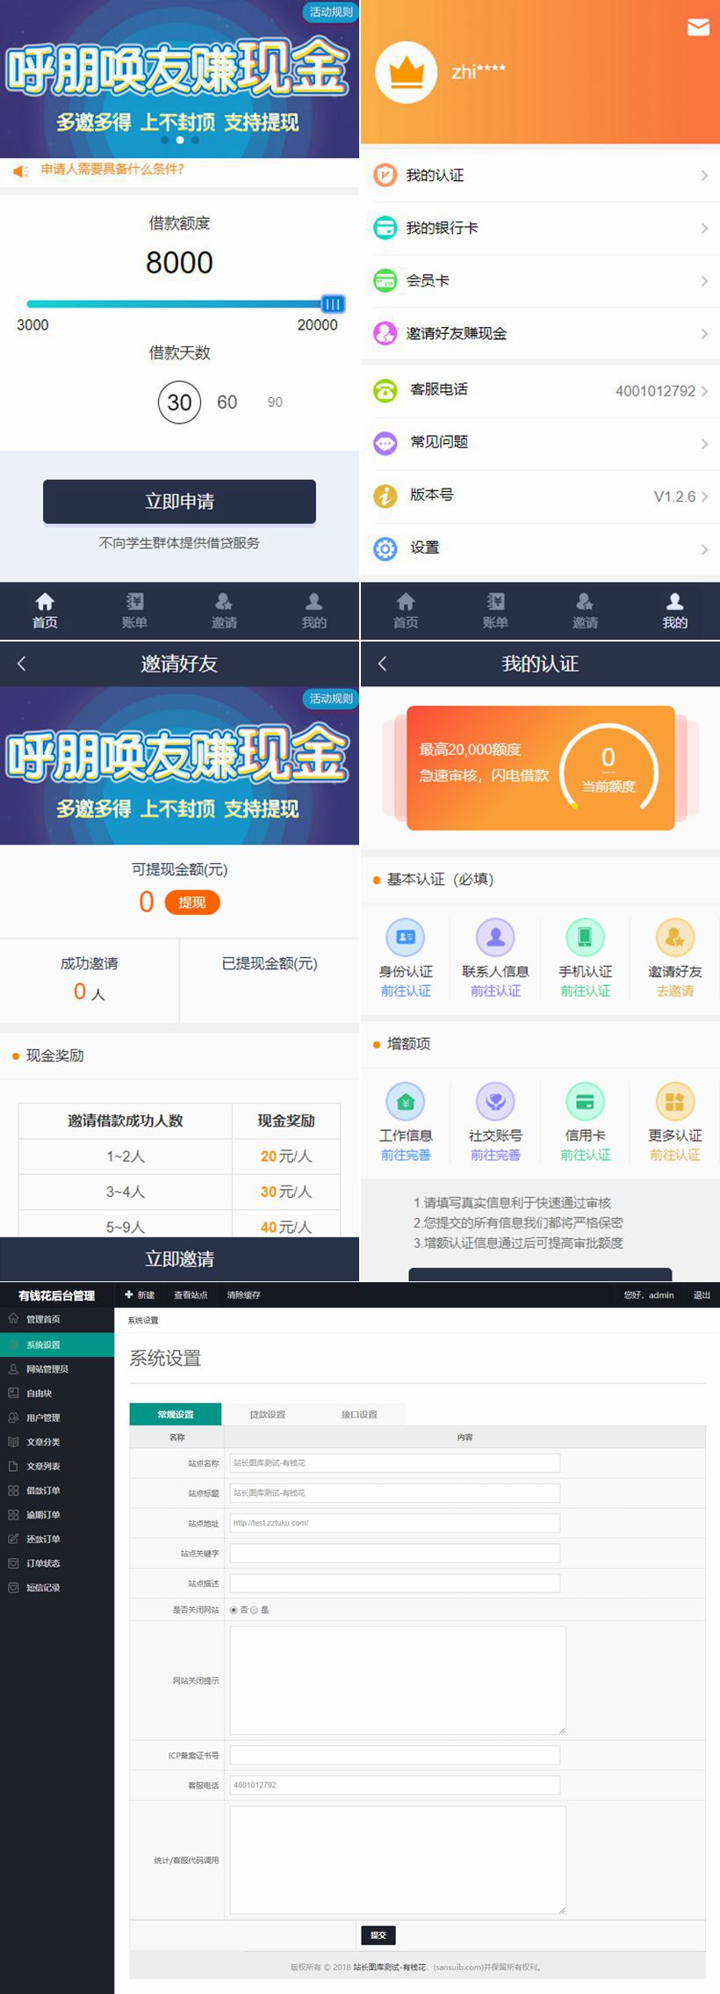Choose the 60 days loan term option

pos(227,402)
